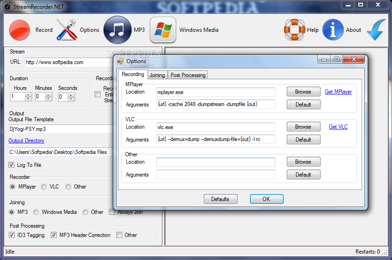Enable the Other post processing checkbox
This screenshot has width=392, height=260.
click(x=119, y=235)
